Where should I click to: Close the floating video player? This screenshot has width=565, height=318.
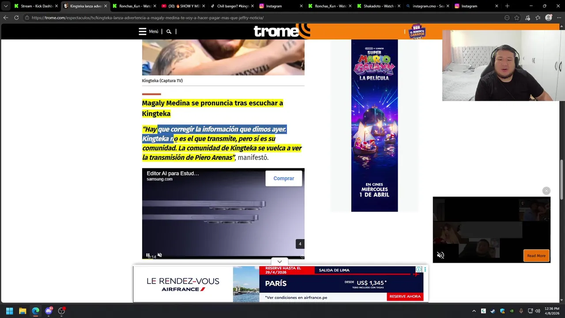[x=546, y=191]
